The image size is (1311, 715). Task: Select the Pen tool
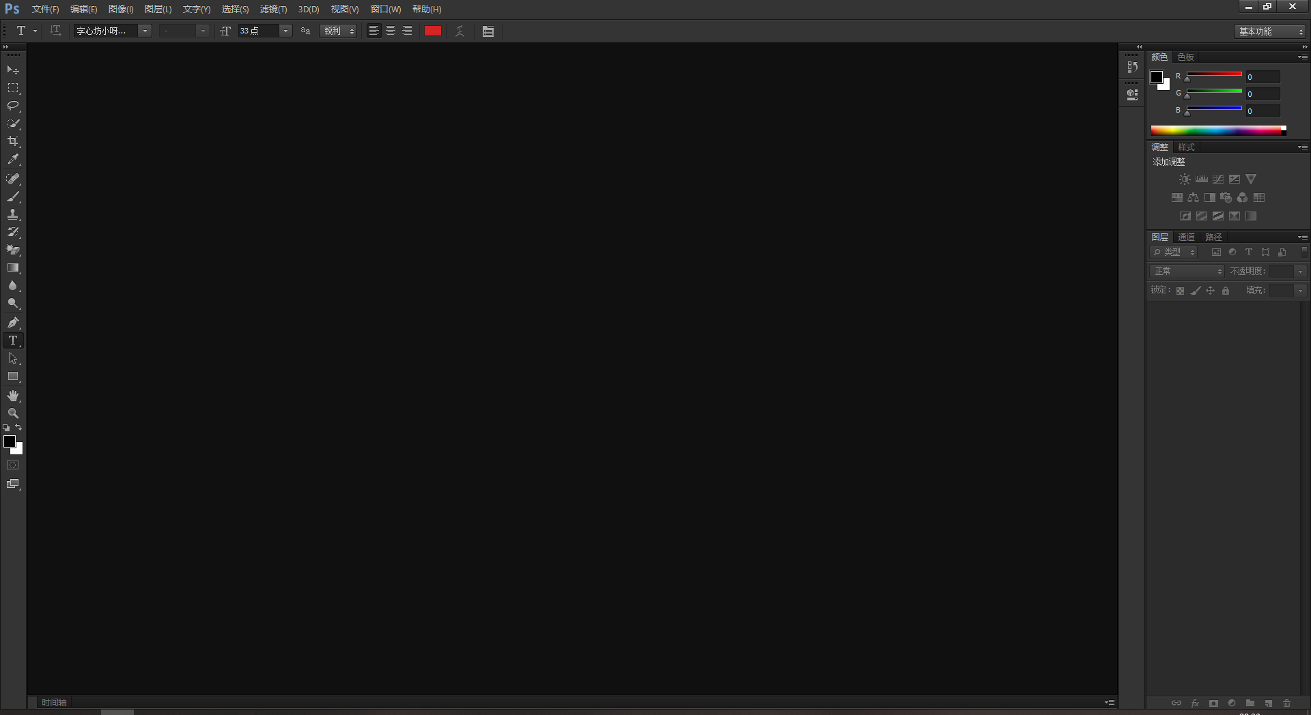[13, 323]
